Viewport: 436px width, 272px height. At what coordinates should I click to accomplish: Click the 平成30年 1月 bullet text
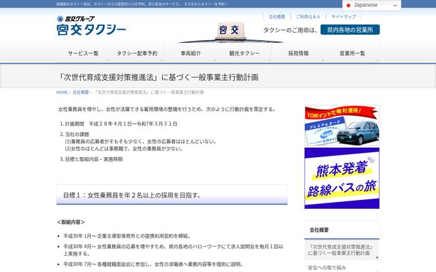coord(127,236)
